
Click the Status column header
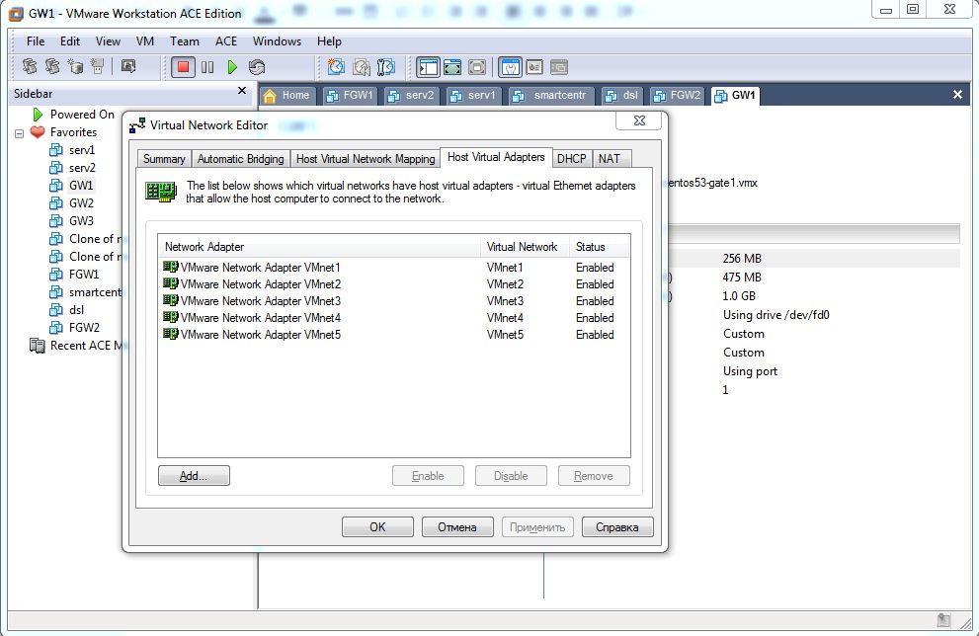(x=600, y=247)
